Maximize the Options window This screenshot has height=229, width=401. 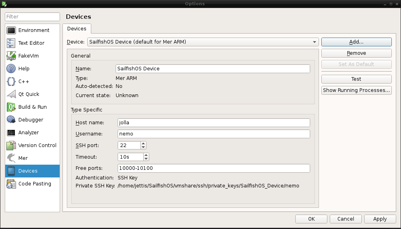[391, 4]
